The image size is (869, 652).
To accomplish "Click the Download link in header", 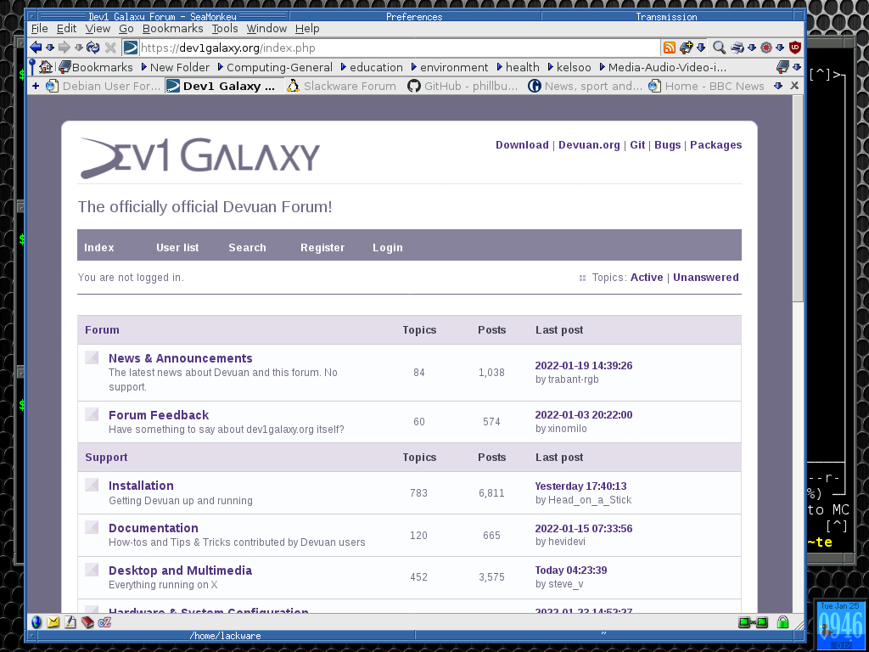I will pyautogui.click(x=522, y=144).
